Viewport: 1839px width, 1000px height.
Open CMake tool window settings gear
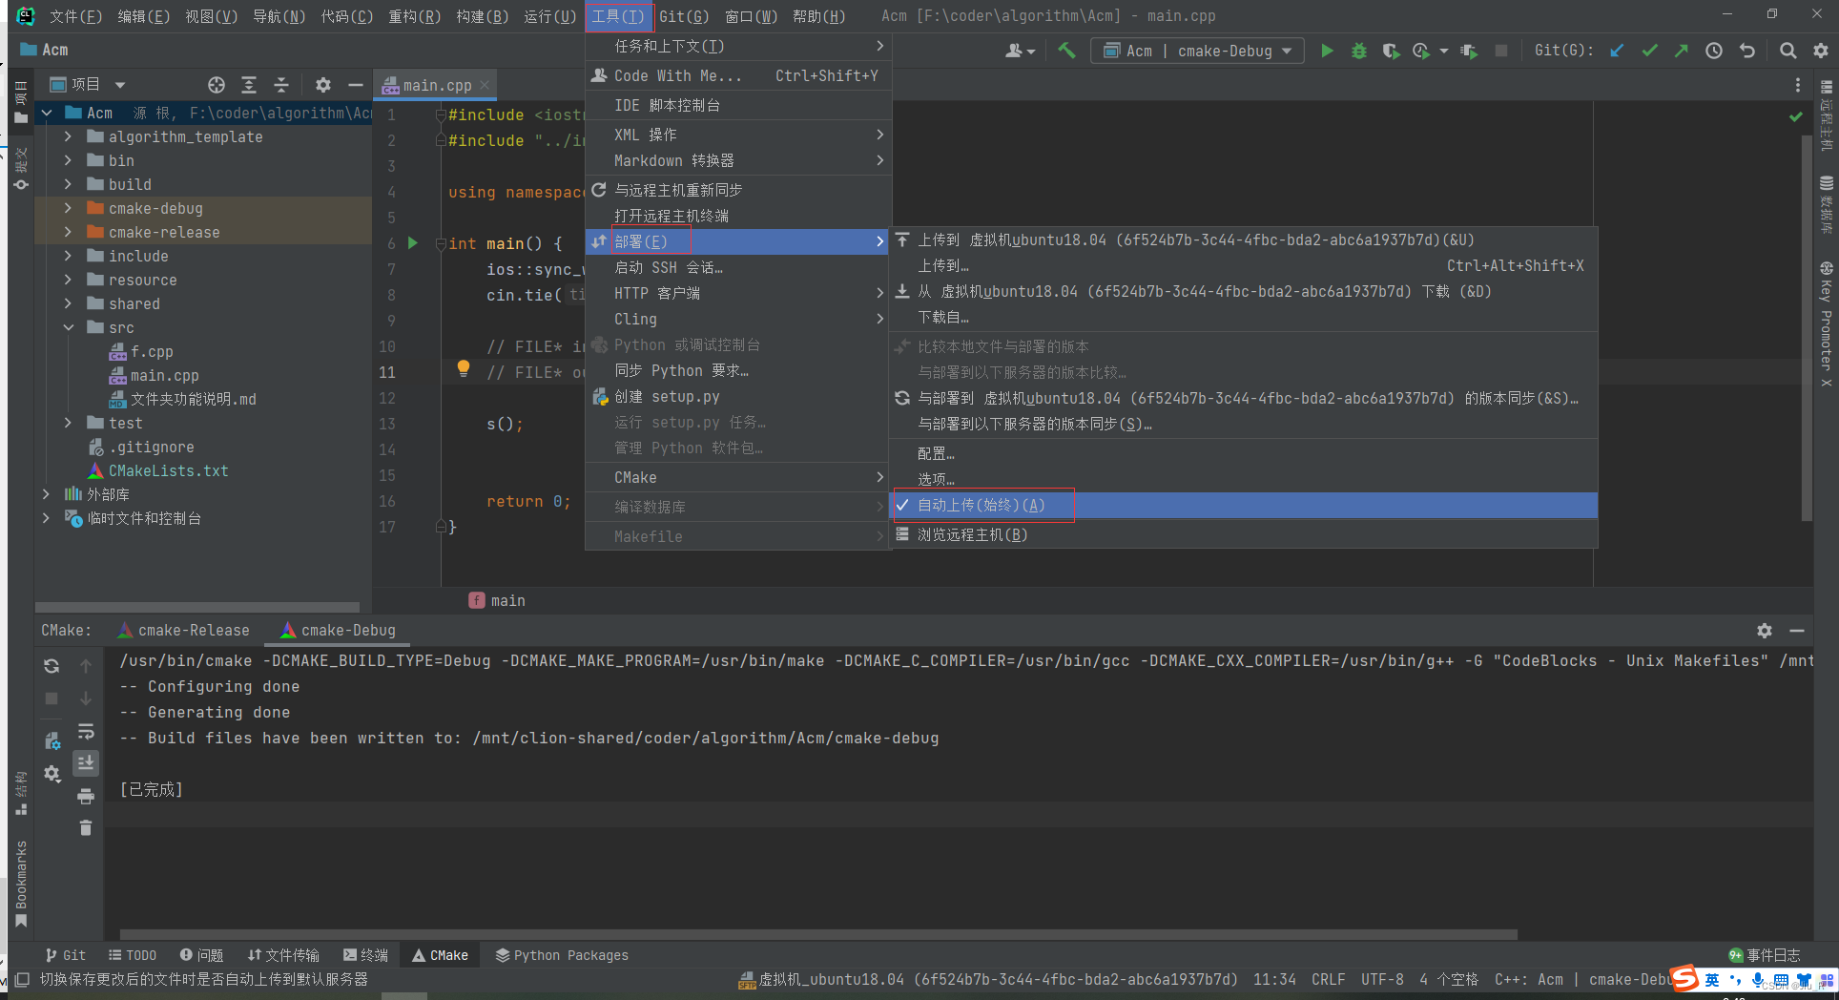(x=1765, y=631)
